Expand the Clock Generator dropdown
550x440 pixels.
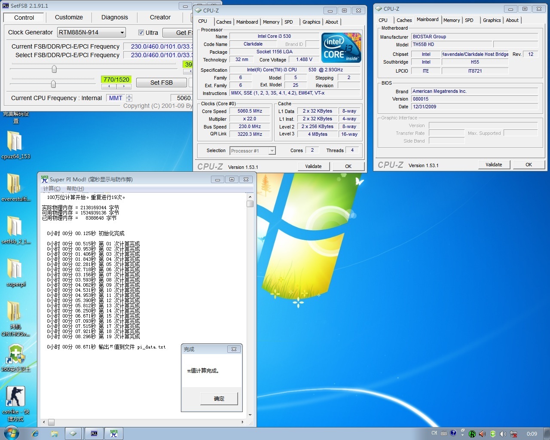tap(122, 33)
